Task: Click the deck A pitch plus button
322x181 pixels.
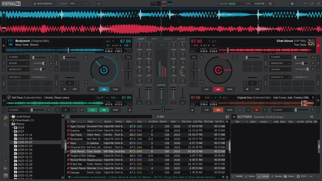Action: (130, 85)
